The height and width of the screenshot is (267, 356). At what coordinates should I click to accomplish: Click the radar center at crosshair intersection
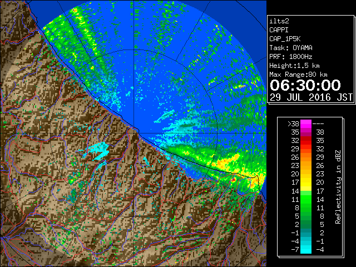click(x=134, y=133)
